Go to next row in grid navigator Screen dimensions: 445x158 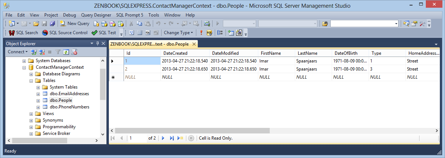coord(163,138)
